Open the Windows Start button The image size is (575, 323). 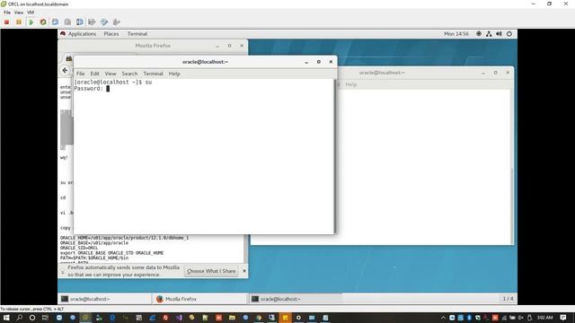[x=6, y=318]
